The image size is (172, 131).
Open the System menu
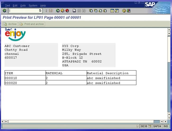point(33,6)
